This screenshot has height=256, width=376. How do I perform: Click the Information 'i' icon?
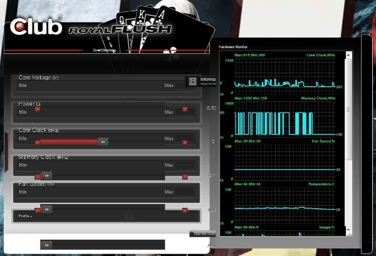[192, 81]
